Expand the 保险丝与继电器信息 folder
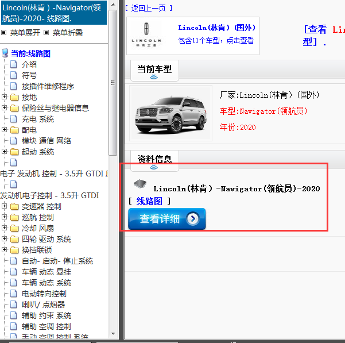Image resolution: width=345 pixels, height=343 pixels. pos(4,107)
